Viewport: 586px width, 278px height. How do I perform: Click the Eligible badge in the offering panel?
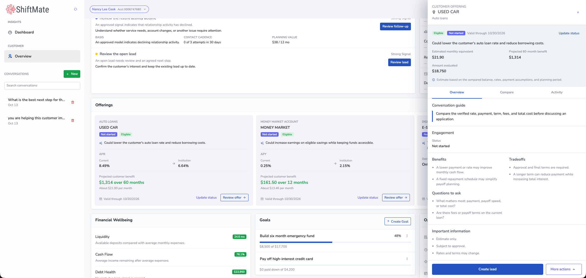click(438, 33)
